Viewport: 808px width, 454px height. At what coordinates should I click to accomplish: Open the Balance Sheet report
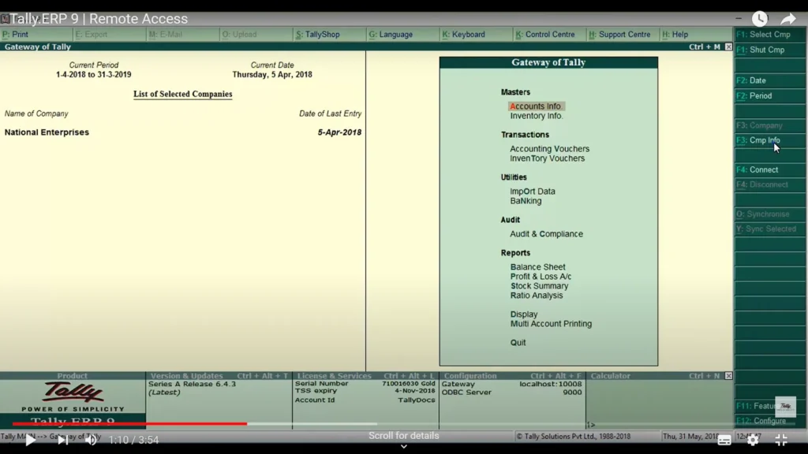point(537,267)
